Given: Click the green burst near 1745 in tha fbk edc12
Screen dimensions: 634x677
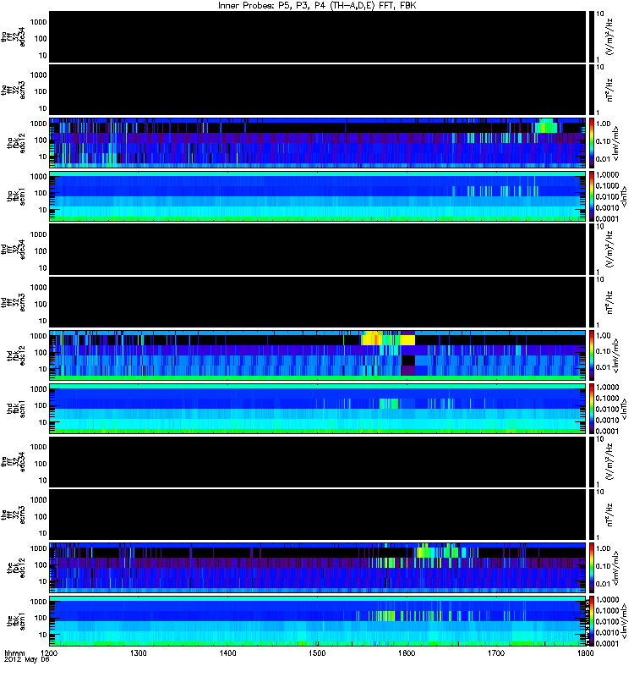Looking at the screenshot, I should (x=546, y=125).
